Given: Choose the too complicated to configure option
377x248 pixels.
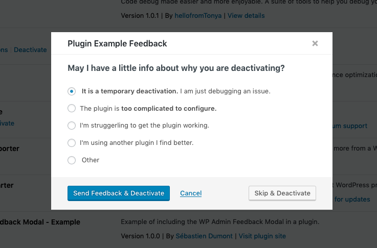Looking at the screenshot, I should tap(72, 108).
